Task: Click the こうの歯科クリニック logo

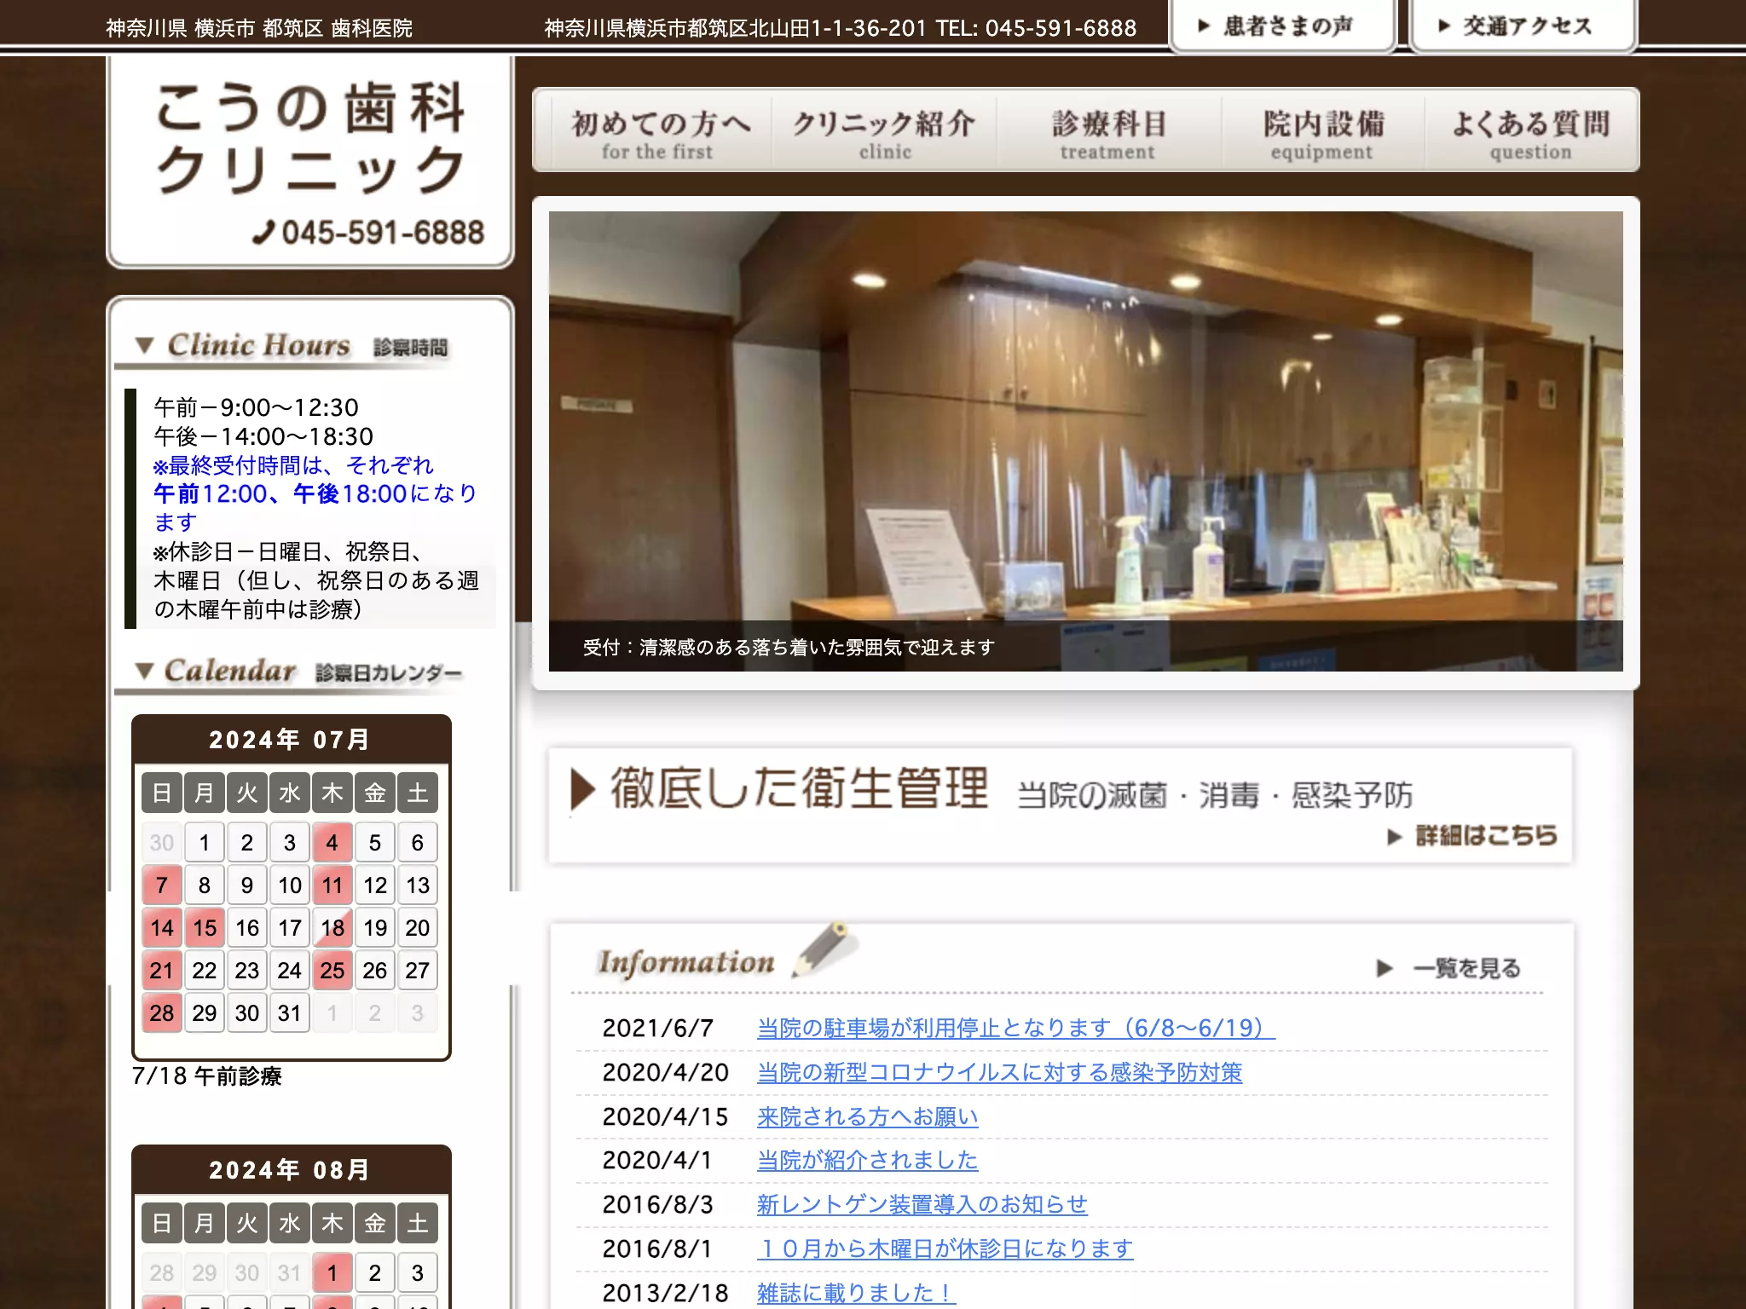Action: (x=310, y=138)
